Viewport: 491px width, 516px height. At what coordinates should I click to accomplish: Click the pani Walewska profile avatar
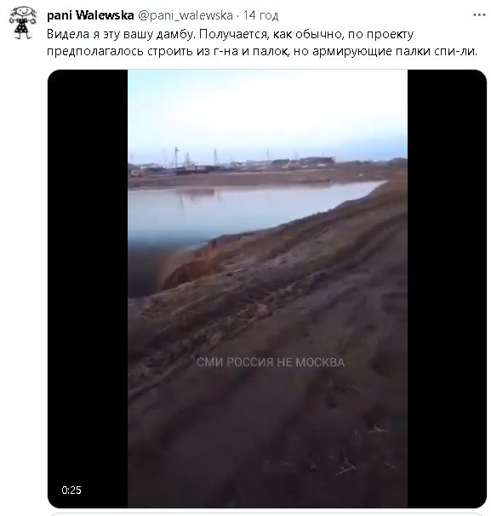[22, 23]
